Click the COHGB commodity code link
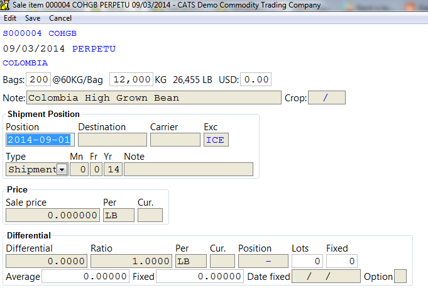428x295 pixels. click(62, 33)
